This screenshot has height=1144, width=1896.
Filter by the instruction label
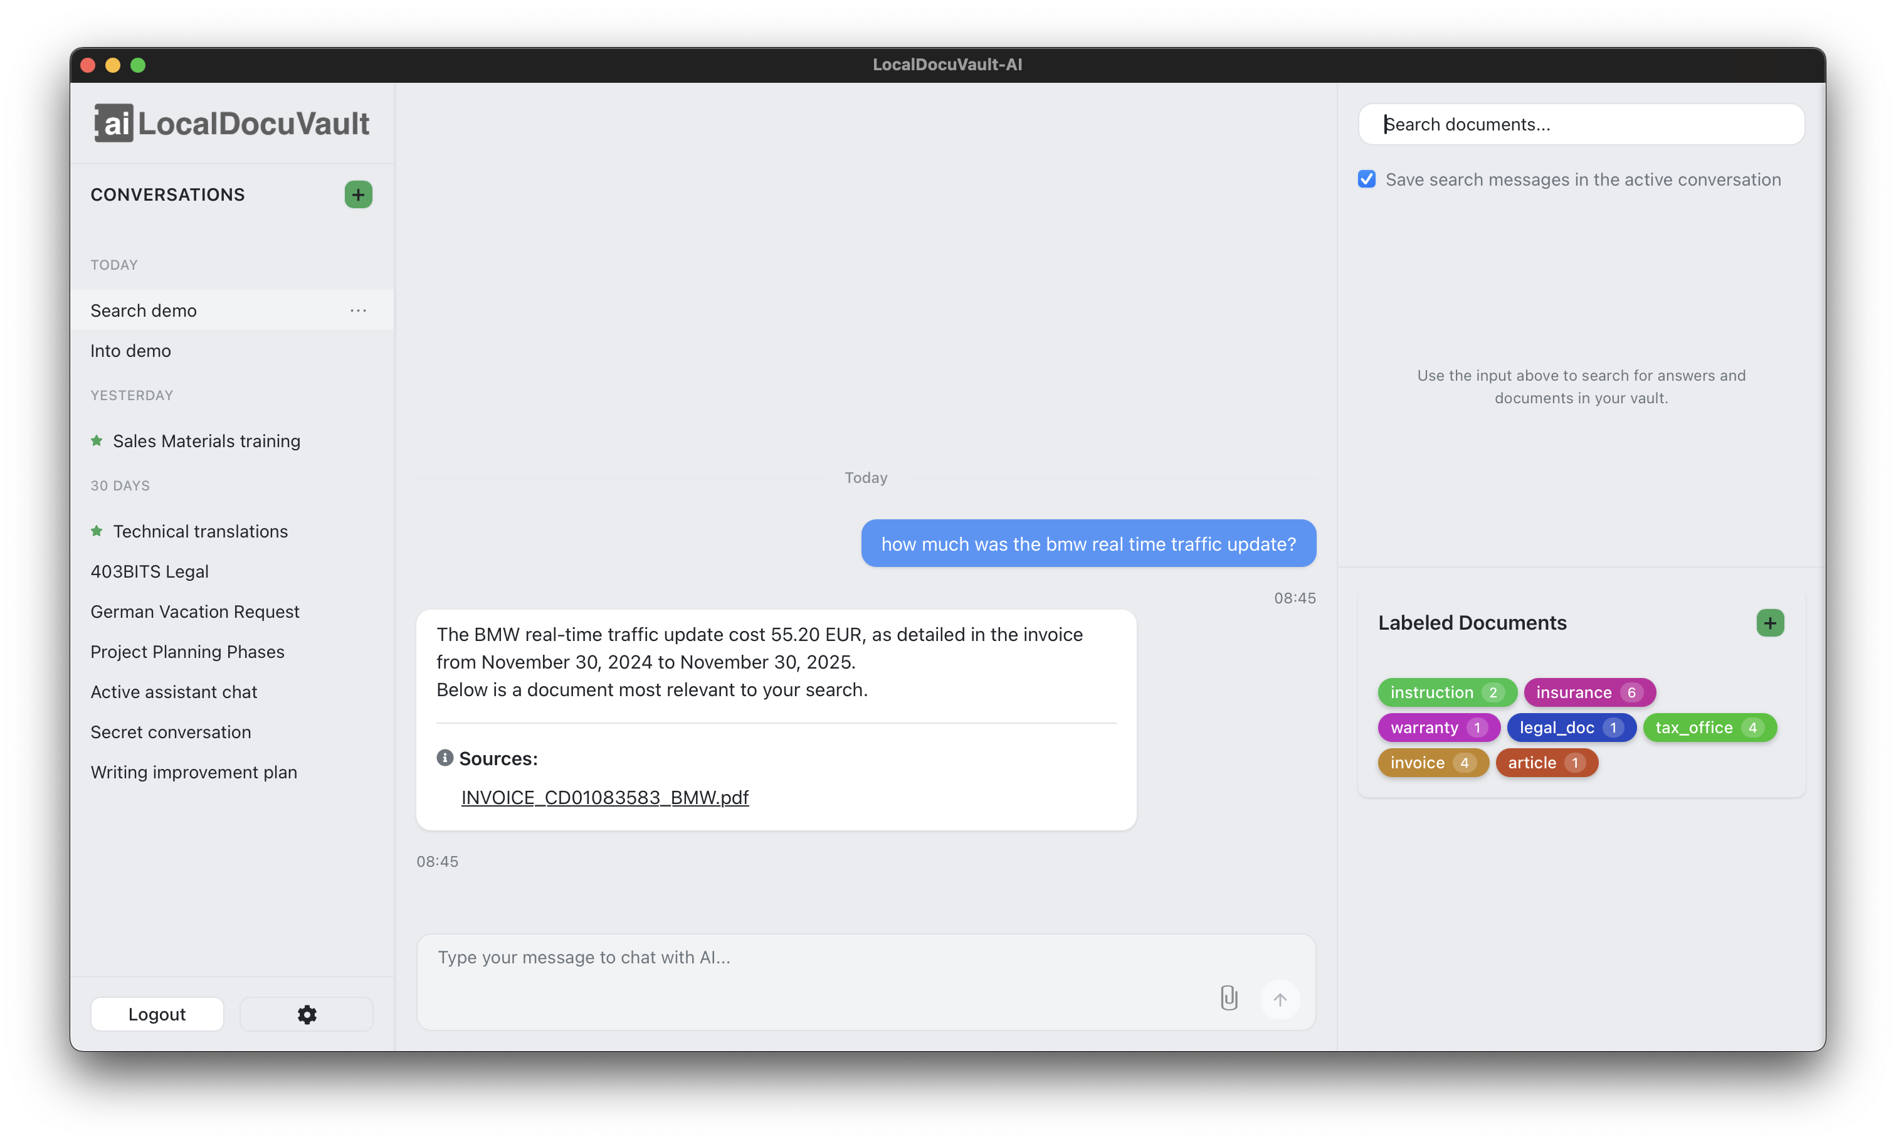(x=1446, y=692)
